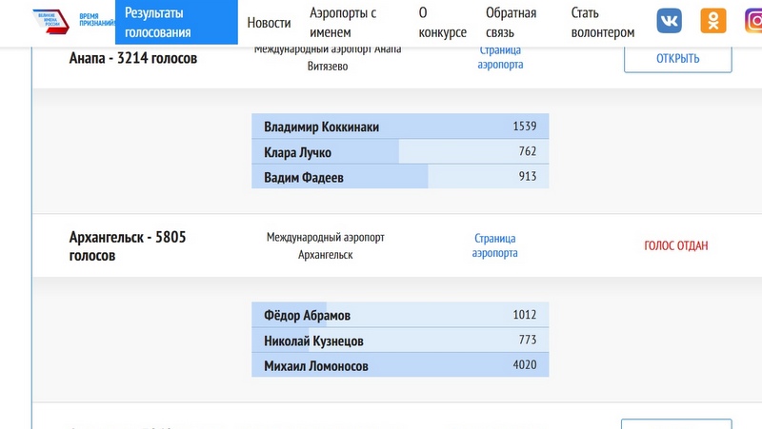The height and width of the screenshot is (429, 762).
Task: Go to the Новости menu item
Action: pos(269,23)
